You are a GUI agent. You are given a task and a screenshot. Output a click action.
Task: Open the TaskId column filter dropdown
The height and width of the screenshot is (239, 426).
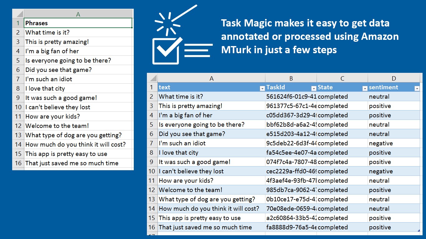(x=314, y=89)
